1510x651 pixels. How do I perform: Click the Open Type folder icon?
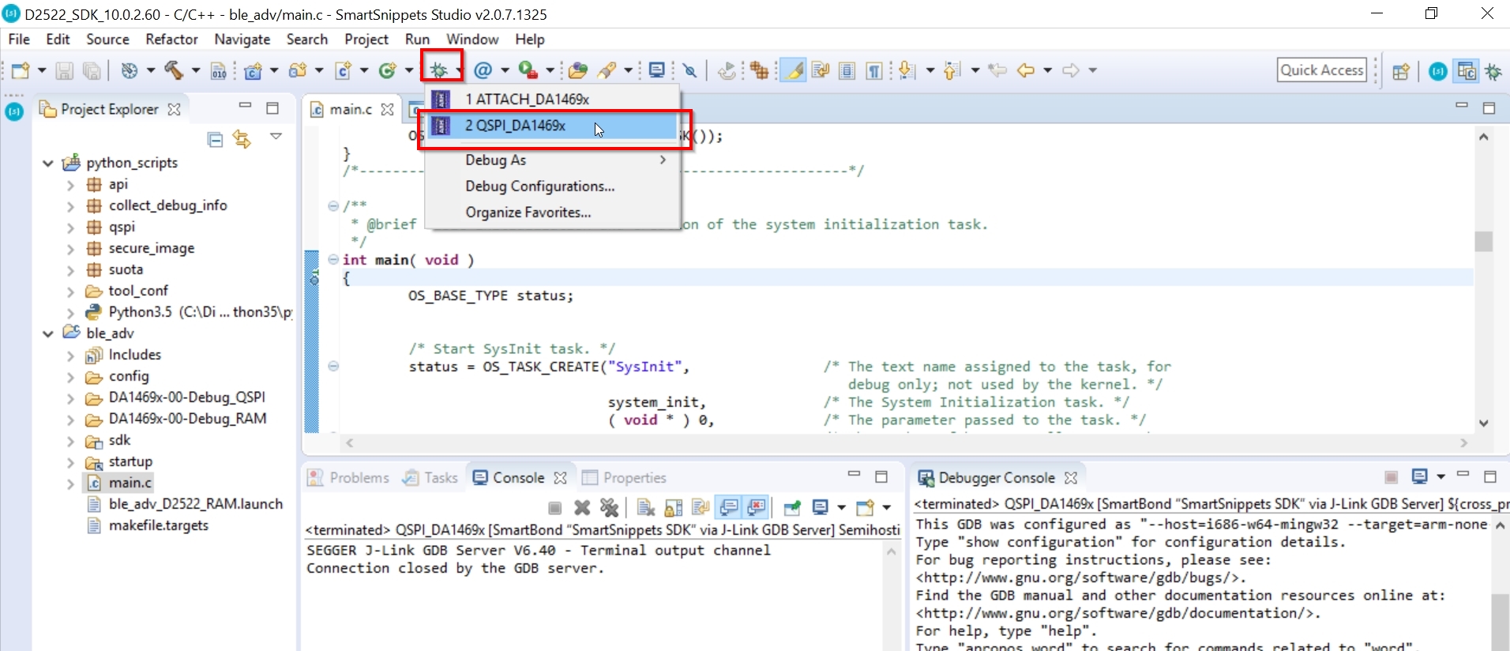pos(578,70)
